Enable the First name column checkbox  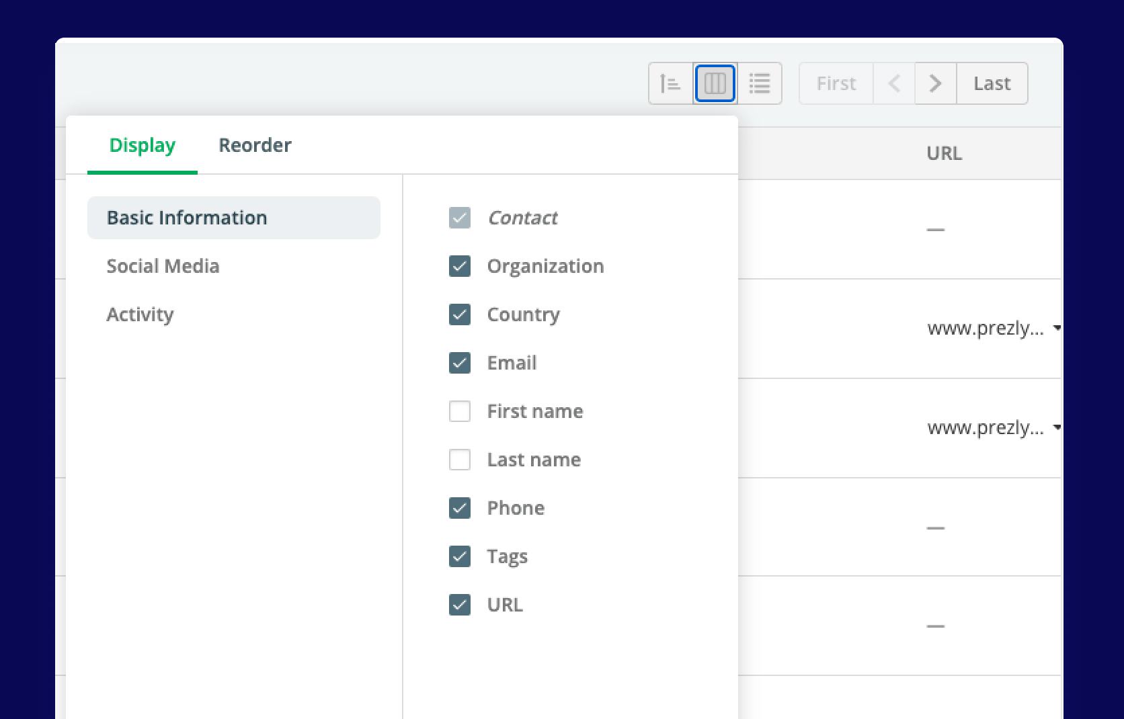[460, 411]
